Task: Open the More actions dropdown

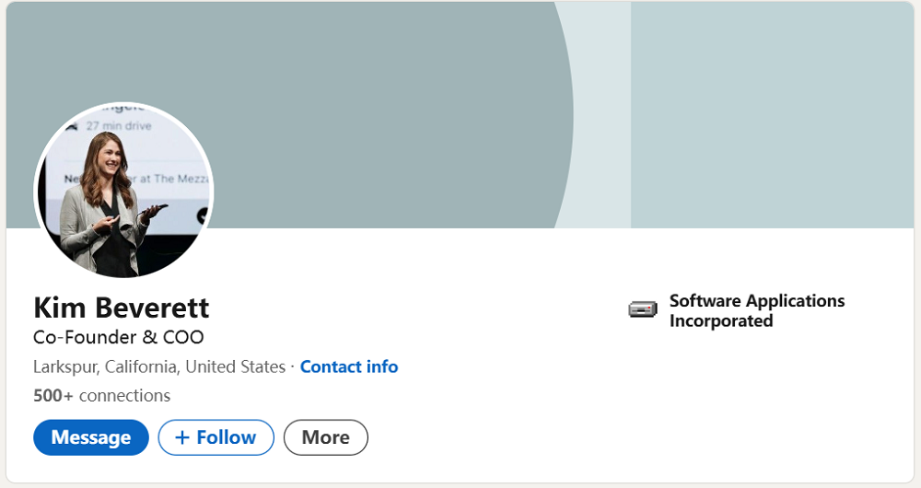Action: (x=325, y=437)
